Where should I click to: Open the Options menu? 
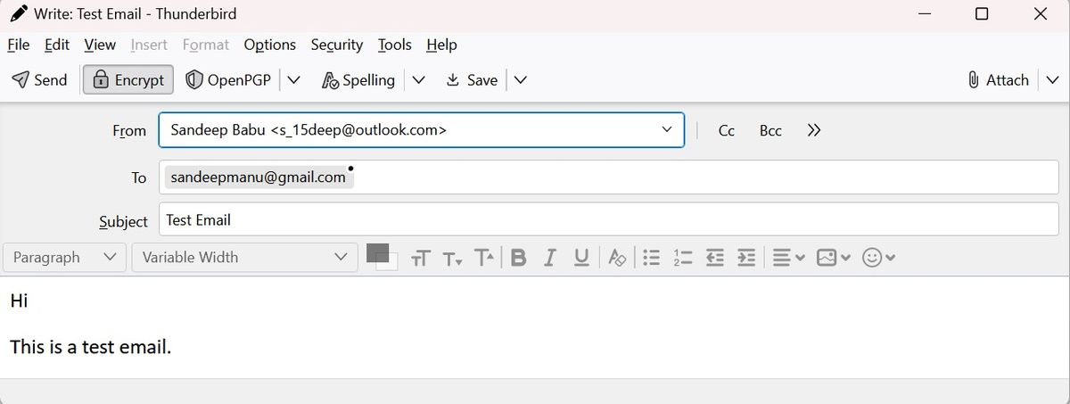tap(269, 45)
